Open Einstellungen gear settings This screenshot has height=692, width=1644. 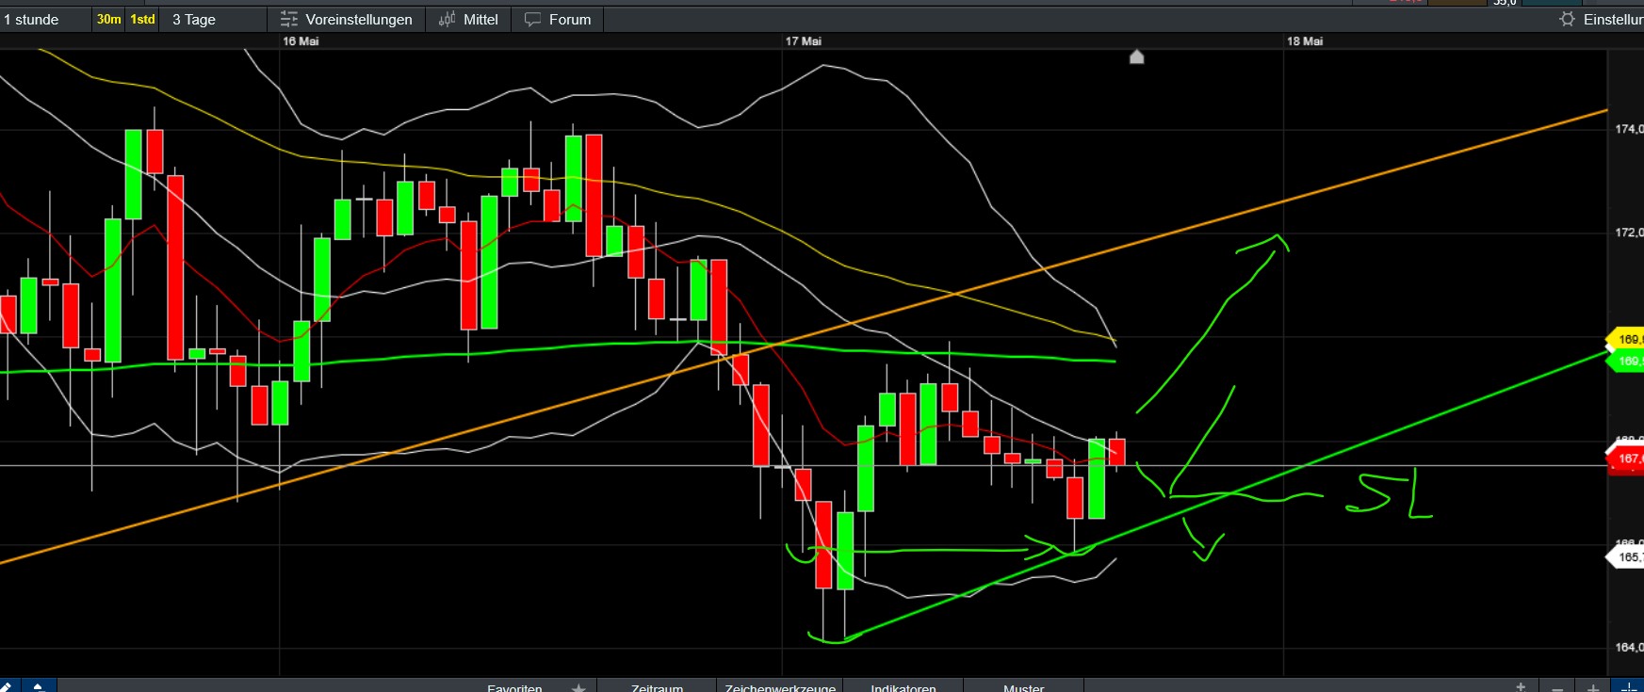(x=1601, y=20)
